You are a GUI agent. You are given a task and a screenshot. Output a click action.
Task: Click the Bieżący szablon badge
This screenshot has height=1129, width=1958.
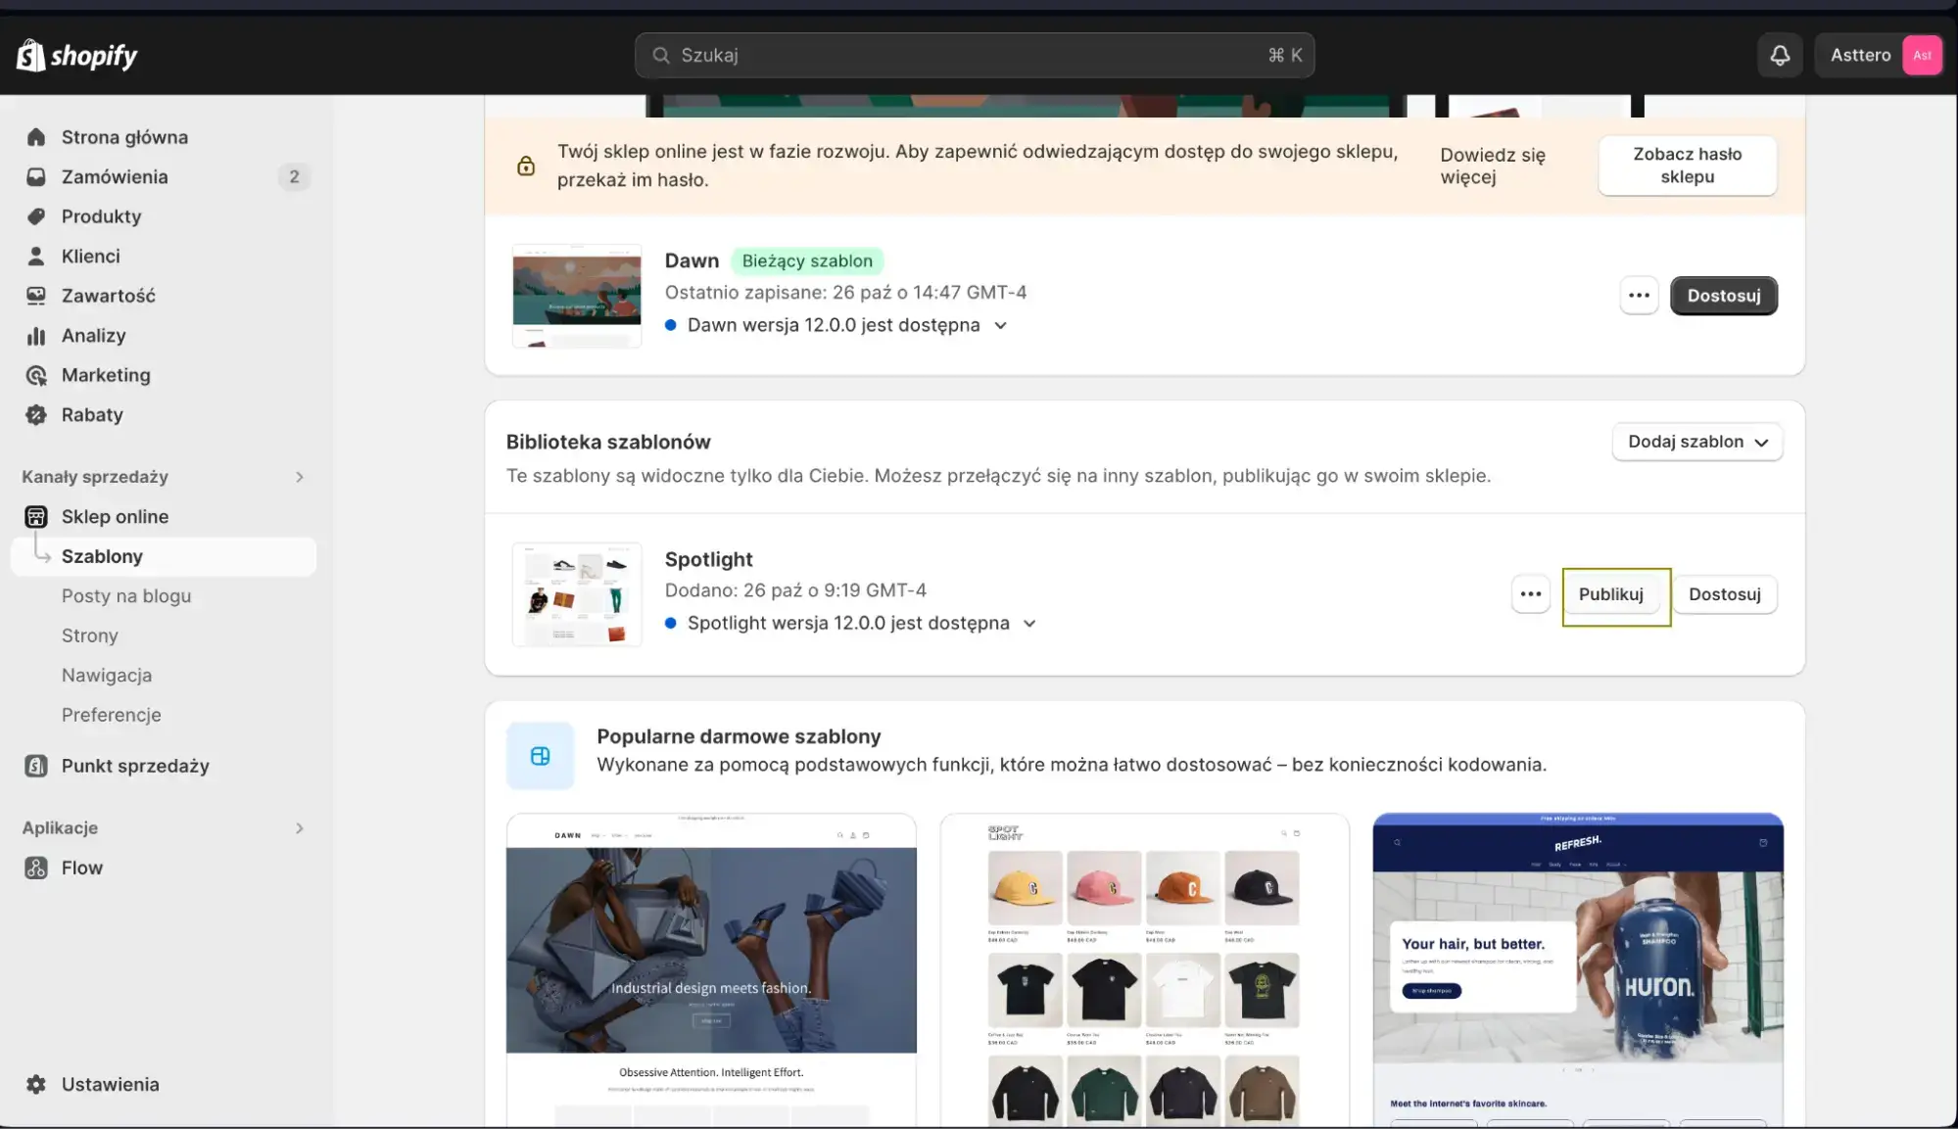click(807, 260)
